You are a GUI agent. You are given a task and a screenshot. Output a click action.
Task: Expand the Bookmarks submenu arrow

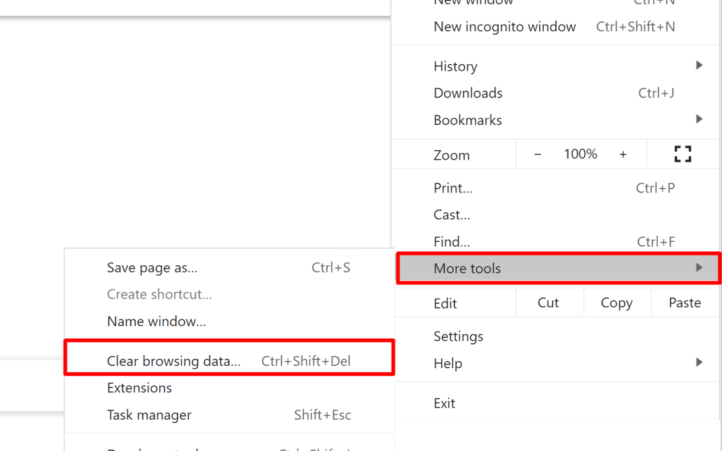[699, 119]
